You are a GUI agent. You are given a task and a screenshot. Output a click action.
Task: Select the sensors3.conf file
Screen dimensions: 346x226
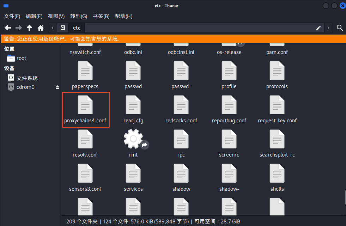tap(85, 177)
